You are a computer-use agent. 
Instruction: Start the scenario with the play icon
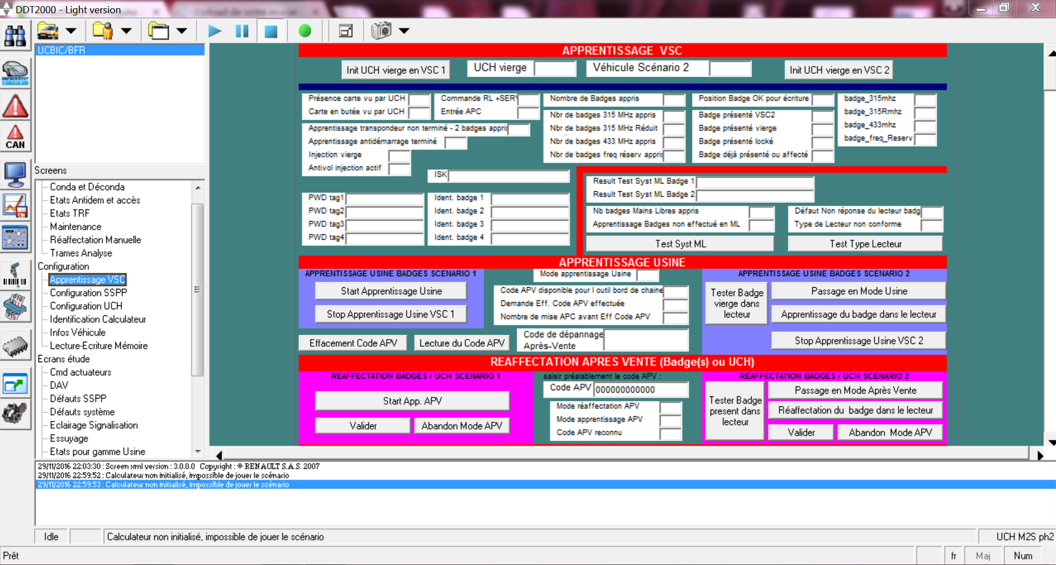coord(215,31)
